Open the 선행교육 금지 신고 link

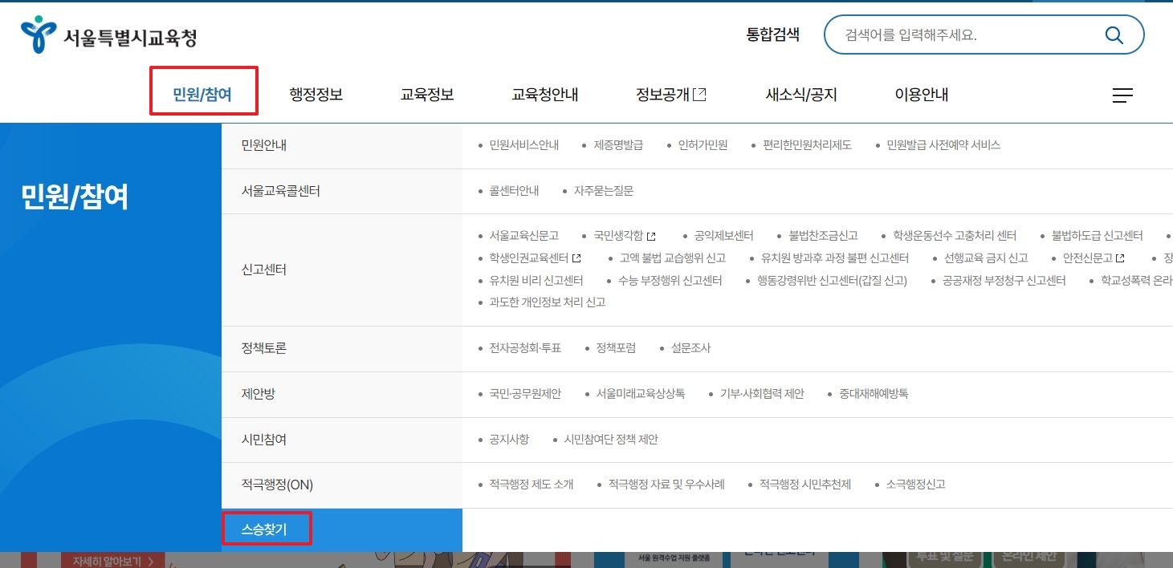(986, 258)
